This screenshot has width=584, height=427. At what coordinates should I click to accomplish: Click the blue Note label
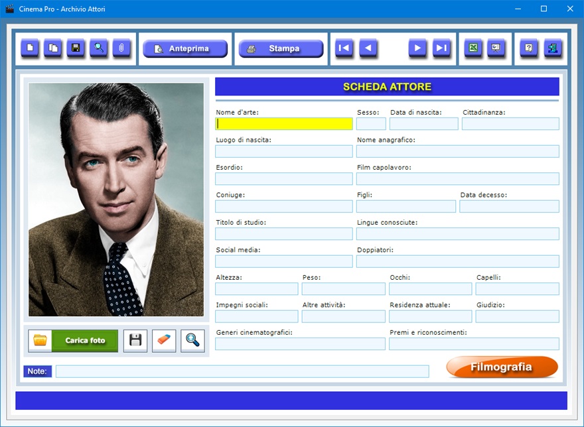[37, 371]
